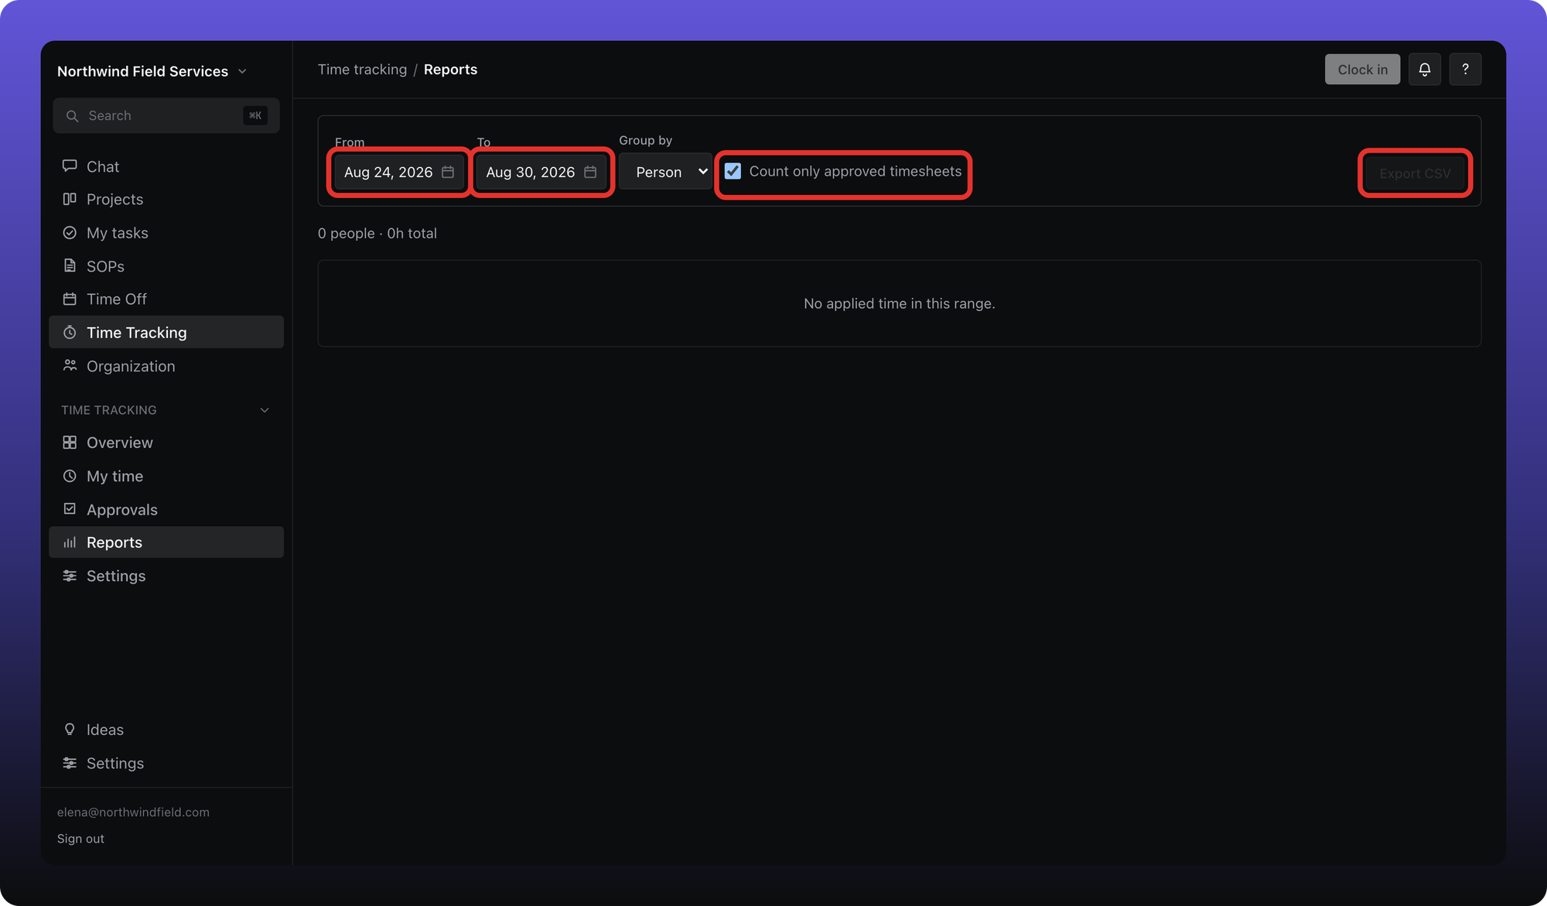Go to Projects in the sidebar
Image resolution: width=1547 pixels, height=906 pixels.
(166, 200)
